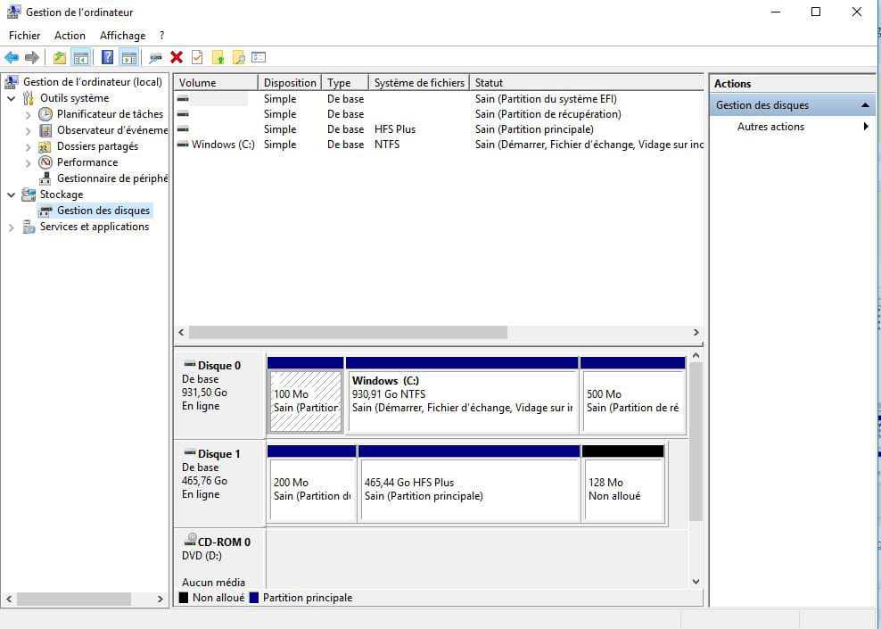The height and width of the screenshot is (629, 881).
Task: Toggle the show/hide console tree icon
Action: tap(81, 58)
